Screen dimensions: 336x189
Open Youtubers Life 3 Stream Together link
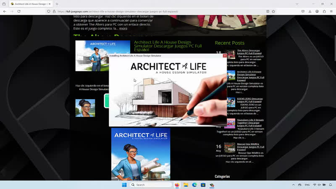tap(250, 123)
